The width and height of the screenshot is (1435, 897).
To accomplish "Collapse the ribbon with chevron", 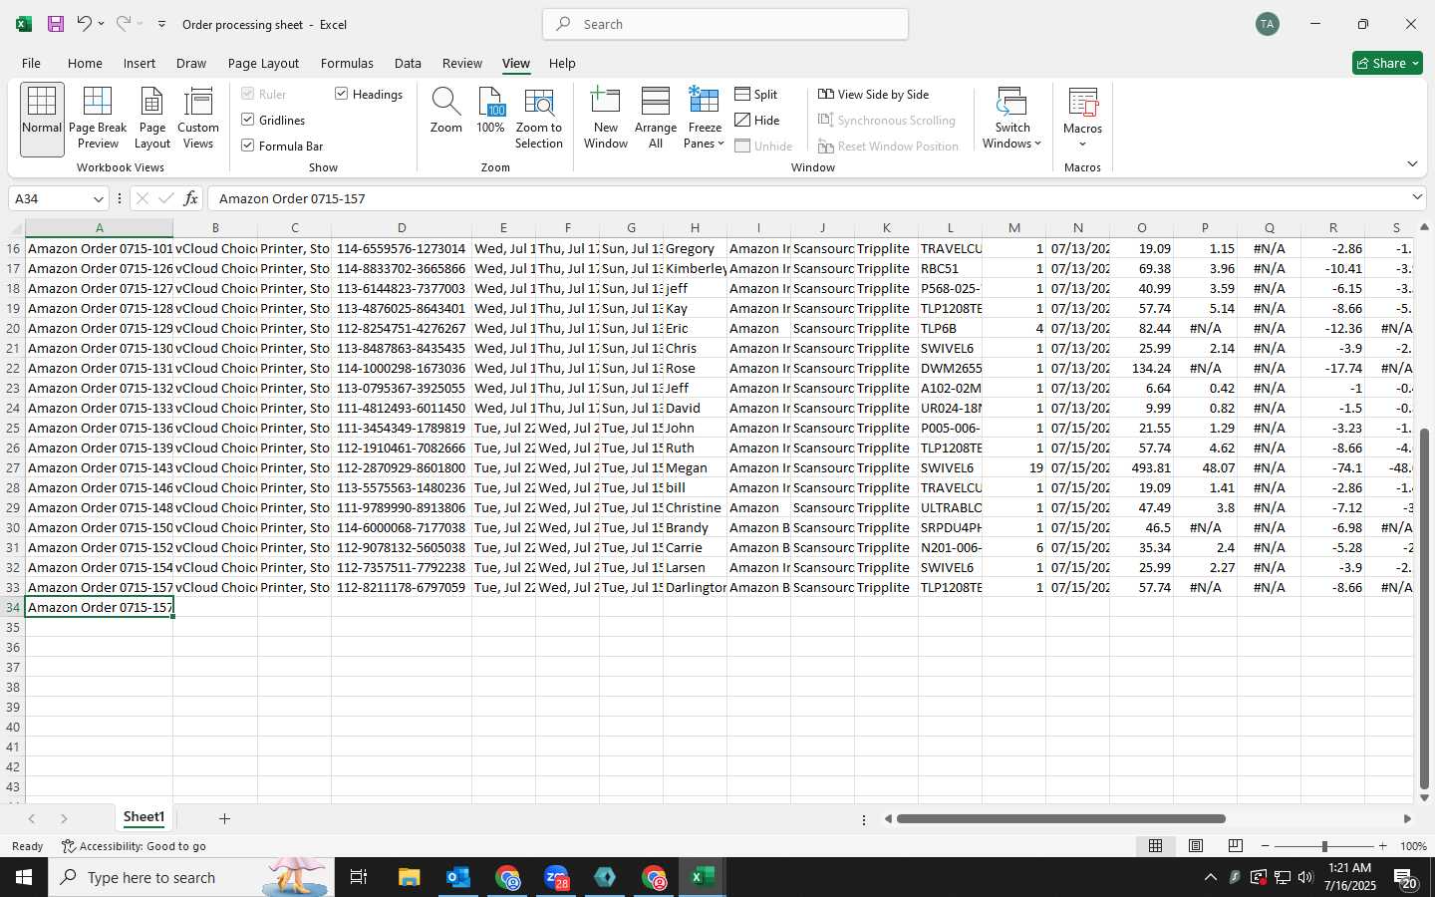I will [1412, 163].
